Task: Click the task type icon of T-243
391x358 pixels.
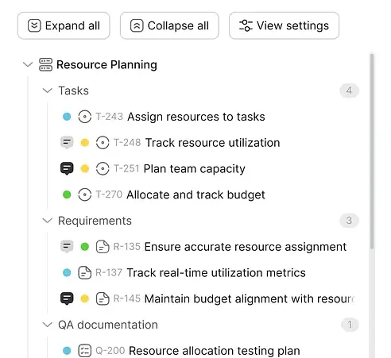Action: [x=85, y=117]
